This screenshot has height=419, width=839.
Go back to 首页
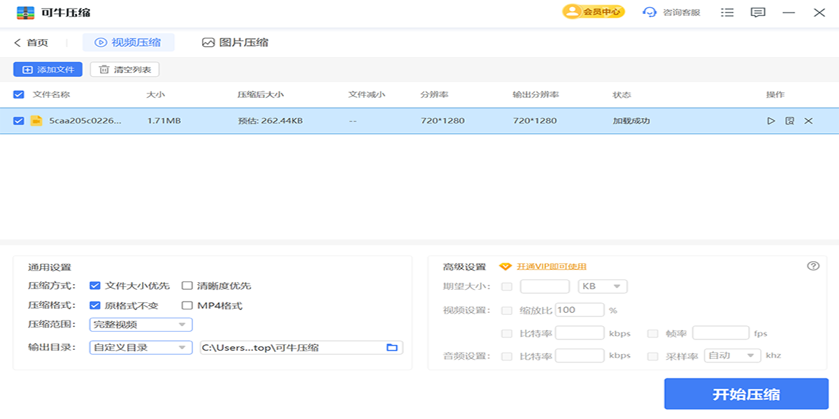[31, 43]
